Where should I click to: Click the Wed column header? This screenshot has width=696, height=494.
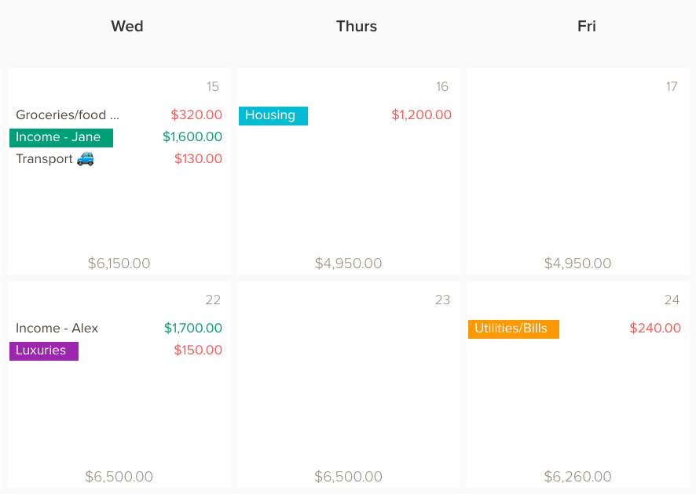pyautogui.click(x=127, y=26)
